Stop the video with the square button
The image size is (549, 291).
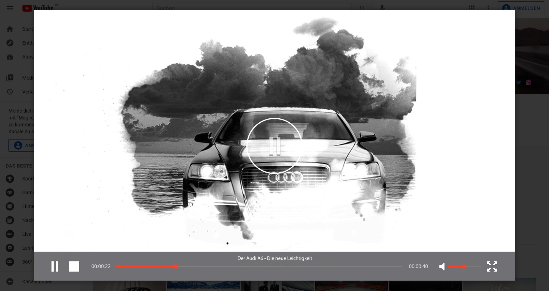74,266
